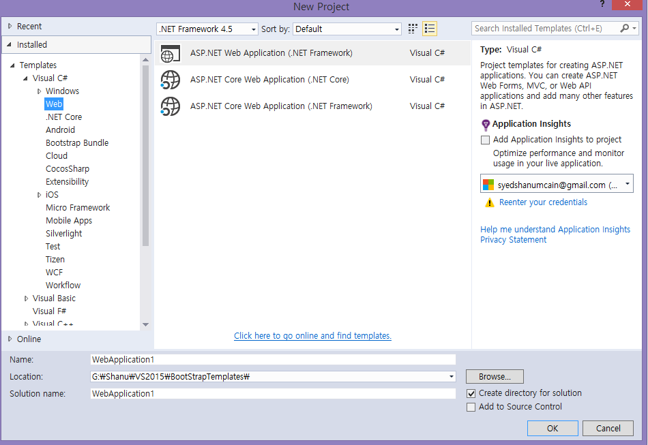The height and width of the screenshot is (445, 648).
Task: Select the .NET Core category
Action: point(63,117)
